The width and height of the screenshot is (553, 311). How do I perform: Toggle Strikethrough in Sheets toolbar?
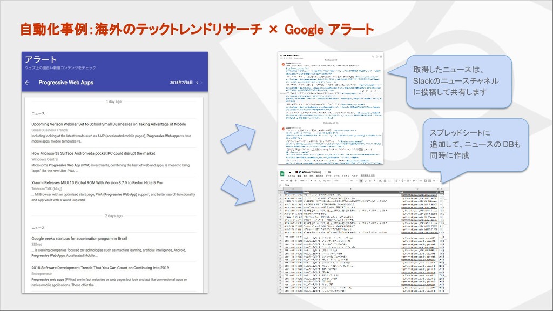[370, 181]
